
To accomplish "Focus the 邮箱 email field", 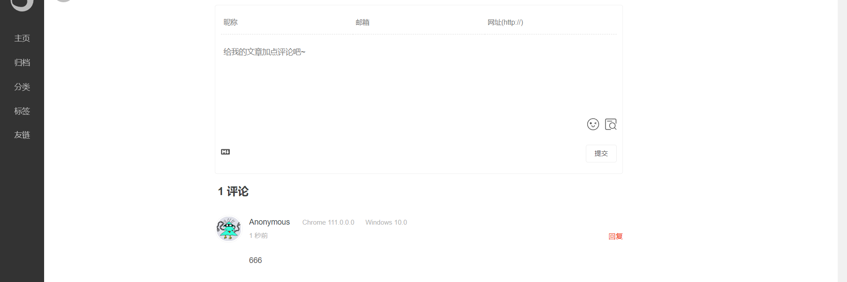I will (x=419, y=23).
